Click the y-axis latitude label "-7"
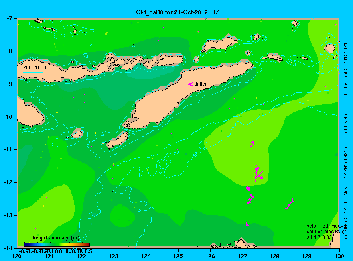 9,18
